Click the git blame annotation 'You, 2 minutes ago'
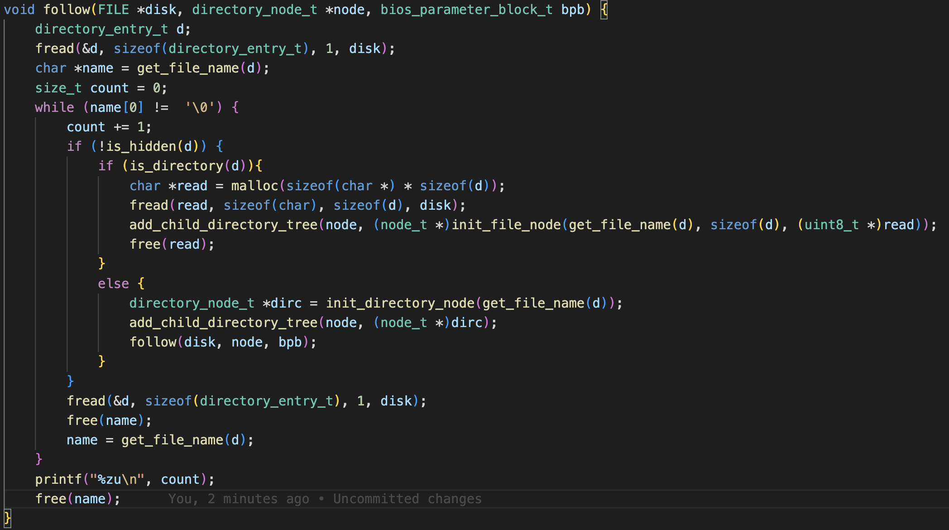949x530 pixels. [239, 499]
